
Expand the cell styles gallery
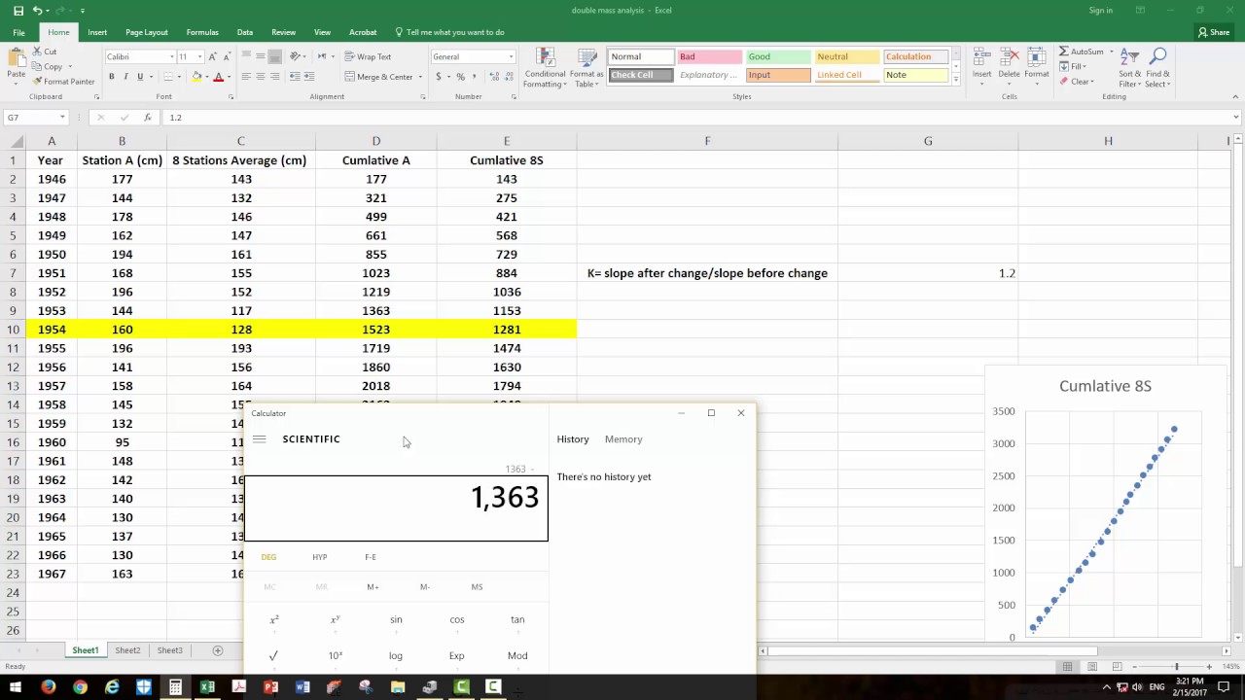click(x=955, y=80)
